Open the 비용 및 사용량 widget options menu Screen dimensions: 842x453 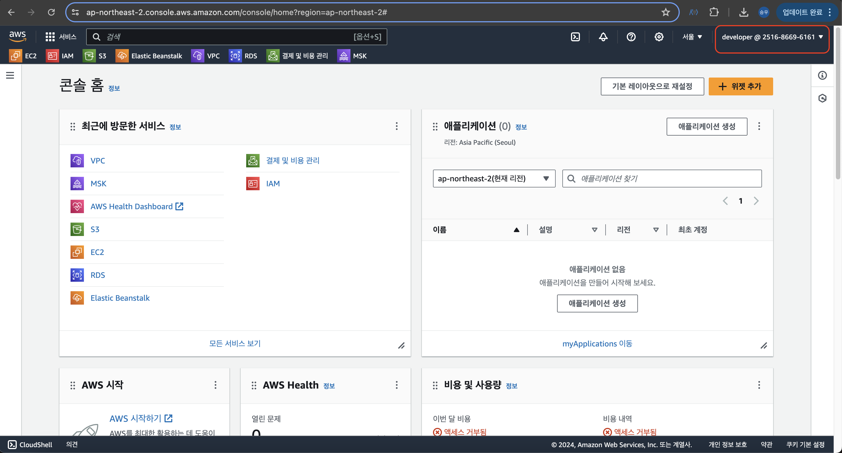[759, 385]
